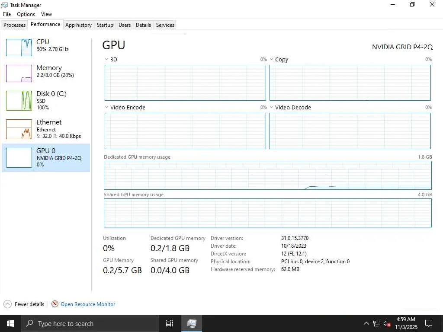Click the 0.2/1.8 GB dedicated memory value
This screenshot has height=332, width=443.
point(170,249)
